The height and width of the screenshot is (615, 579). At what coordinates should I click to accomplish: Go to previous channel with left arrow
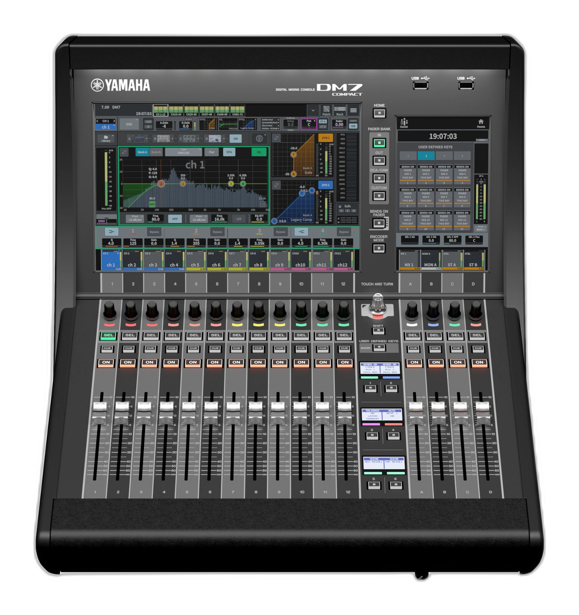[x=98, y=121]
